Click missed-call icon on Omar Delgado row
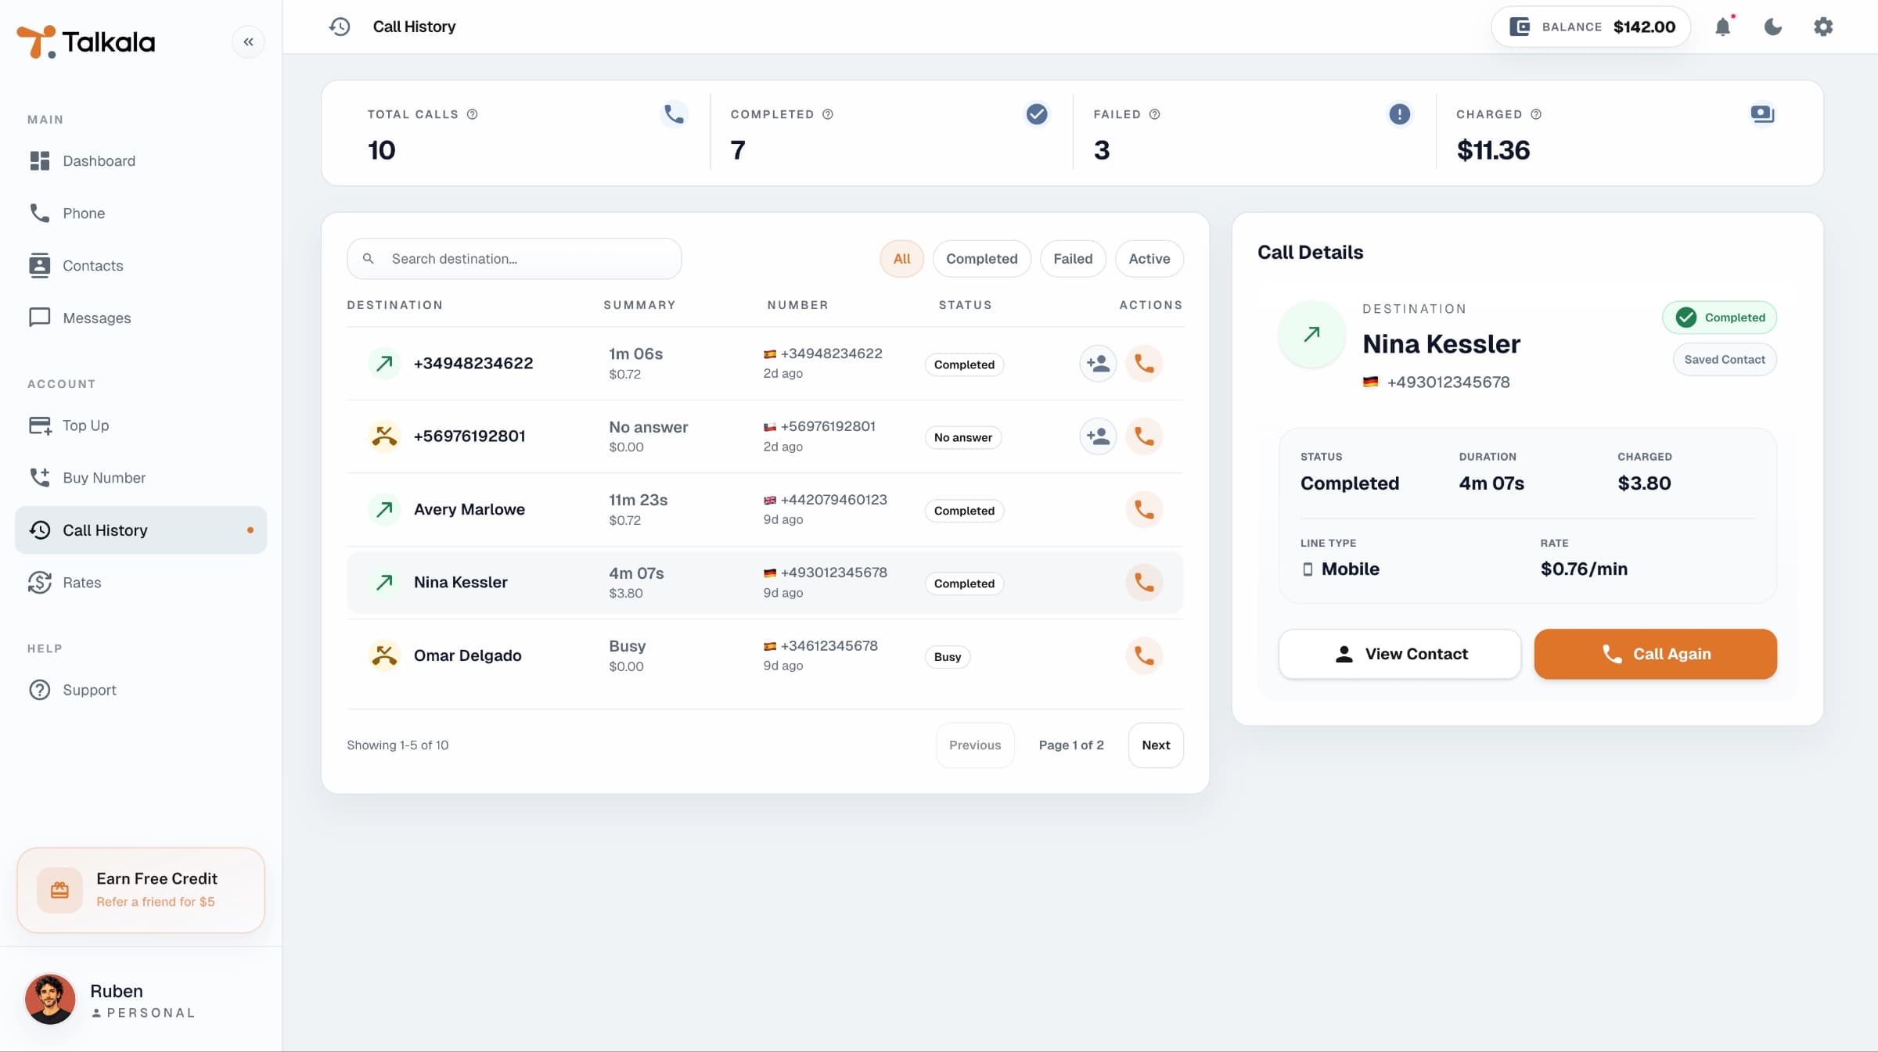 pyautogui.click(x=384, y=655)
